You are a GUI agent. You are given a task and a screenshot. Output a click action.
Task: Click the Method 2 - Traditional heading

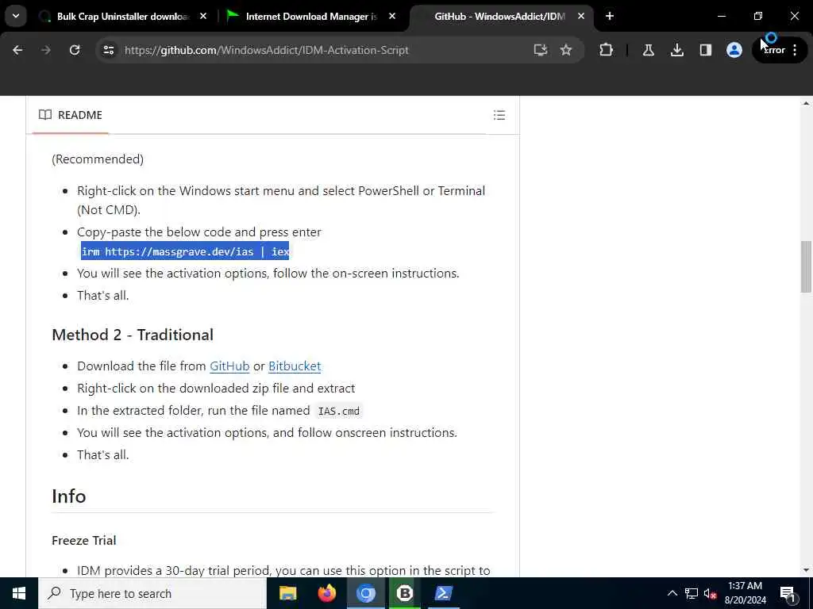133,335
